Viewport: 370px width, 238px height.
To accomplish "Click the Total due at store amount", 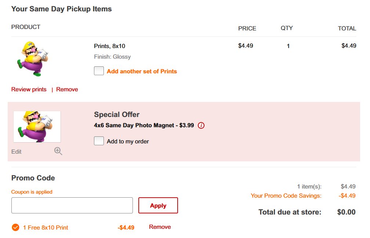I will tap(346, 212).
